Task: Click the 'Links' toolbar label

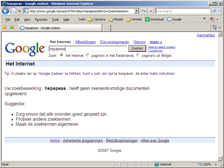Action: (x=82, y=19)
